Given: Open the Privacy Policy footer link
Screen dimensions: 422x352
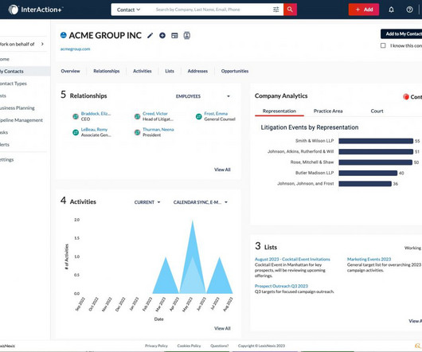Looking at the screenshot, I should point(156,346).
